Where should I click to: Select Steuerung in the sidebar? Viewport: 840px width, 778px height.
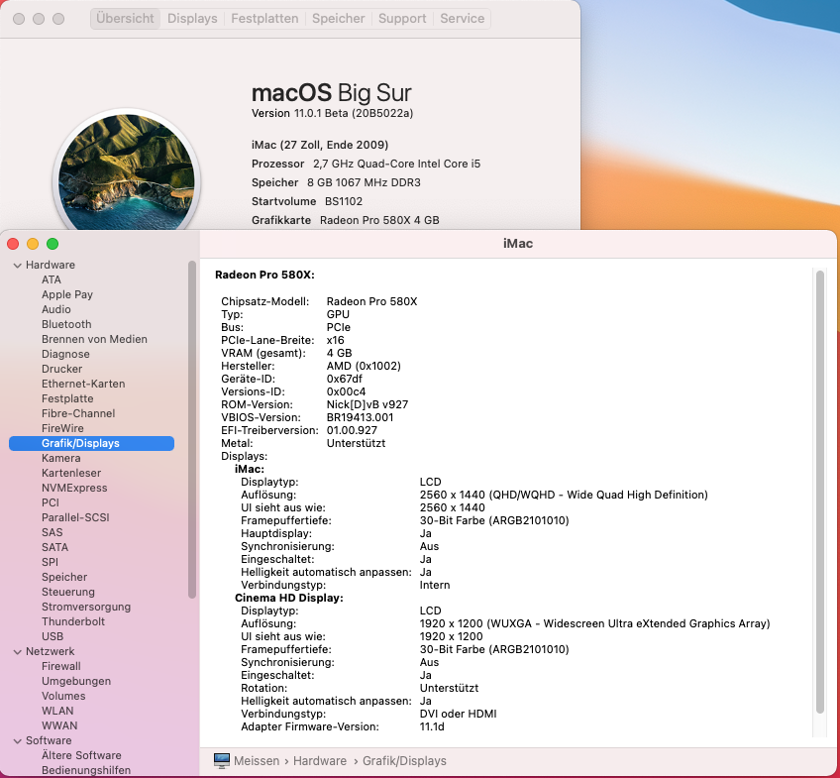point(68,592)
